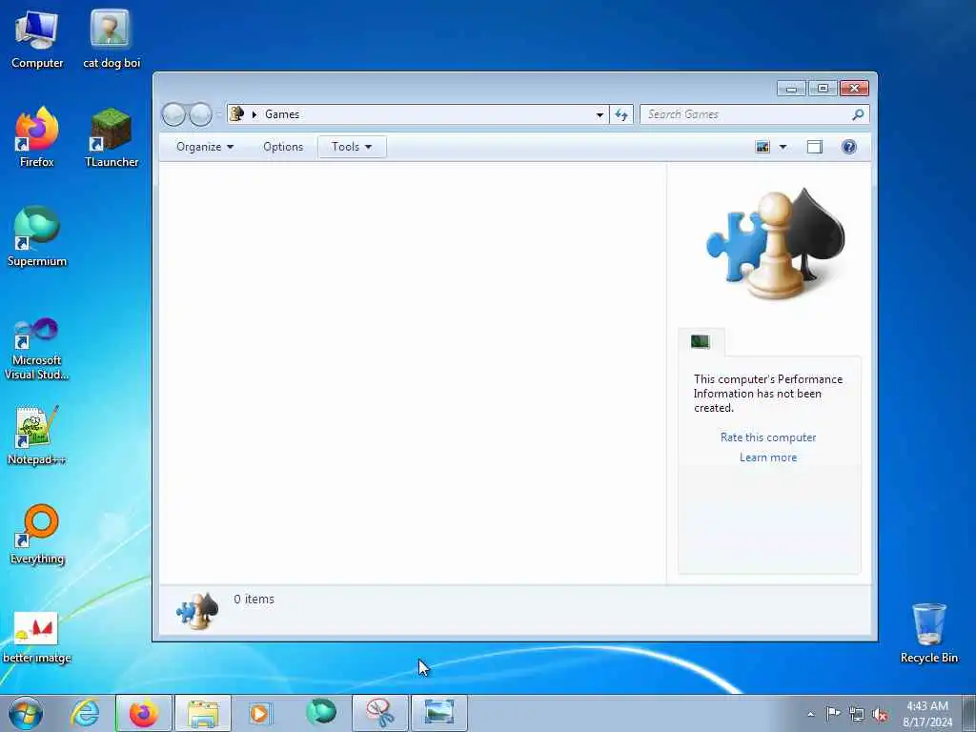The image size is (976, 732).
Task: Toggle the preview pane button
Action: [x=815, y=147]
